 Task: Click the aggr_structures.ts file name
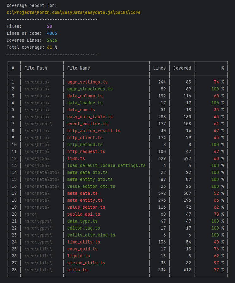[x=90, y=89]
